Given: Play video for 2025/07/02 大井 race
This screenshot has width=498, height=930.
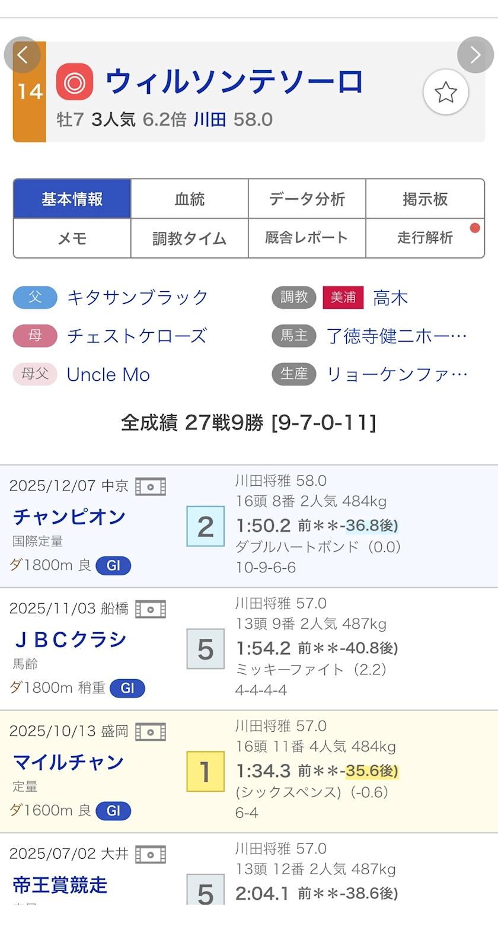Looking at the screenshot, I should click(151, 855).
